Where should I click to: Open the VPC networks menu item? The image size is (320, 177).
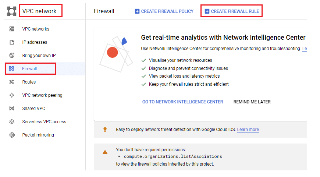coord(36,29)
